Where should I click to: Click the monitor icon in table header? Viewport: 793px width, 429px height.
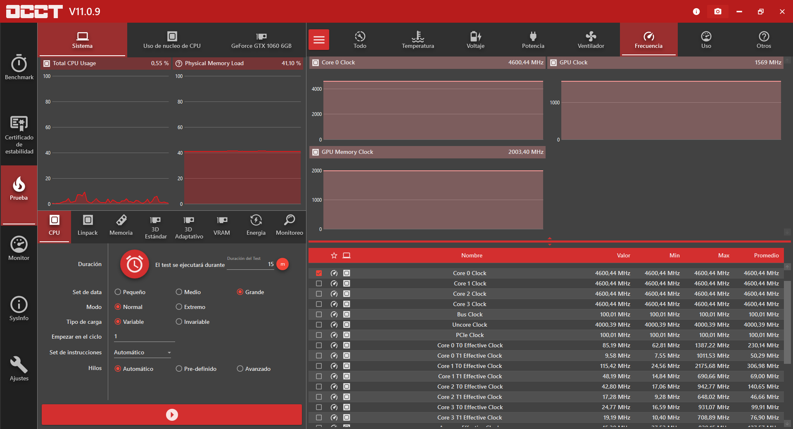(x=347, y=255)
